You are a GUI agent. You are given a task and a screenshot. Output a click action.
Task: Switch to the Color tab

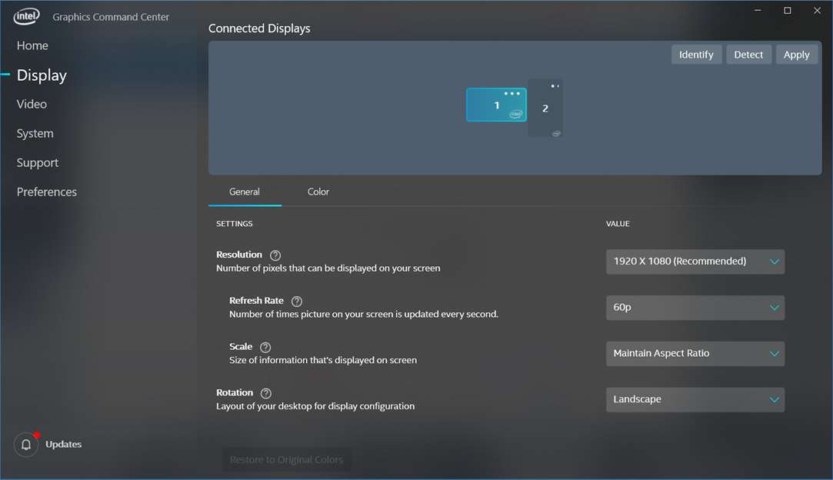[318, 192]
